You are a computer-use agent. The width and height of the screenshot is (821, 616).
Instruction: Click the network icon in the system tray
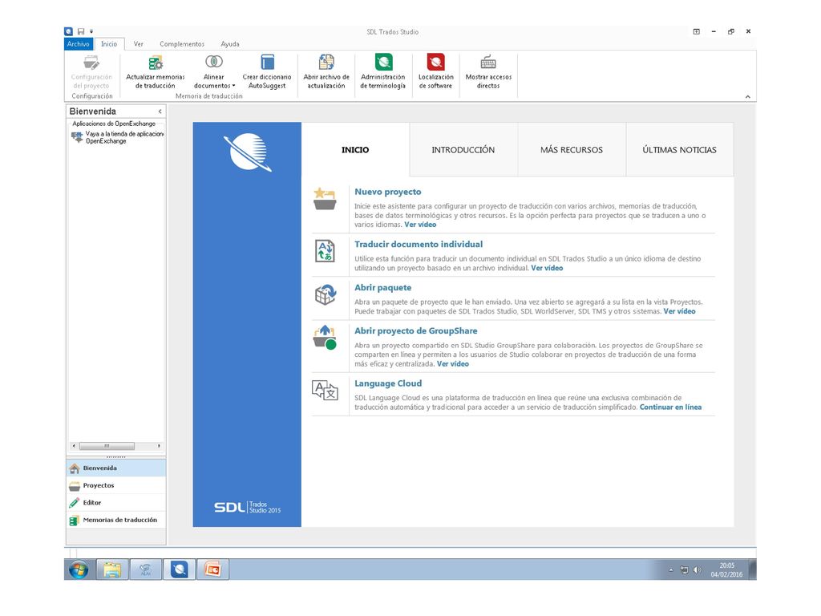click(x=684, y=570)
